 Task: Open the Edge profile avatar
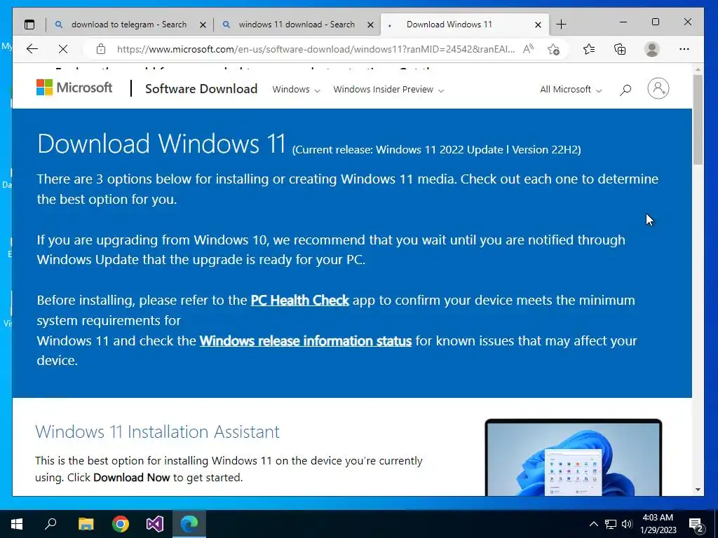(651, 49)
